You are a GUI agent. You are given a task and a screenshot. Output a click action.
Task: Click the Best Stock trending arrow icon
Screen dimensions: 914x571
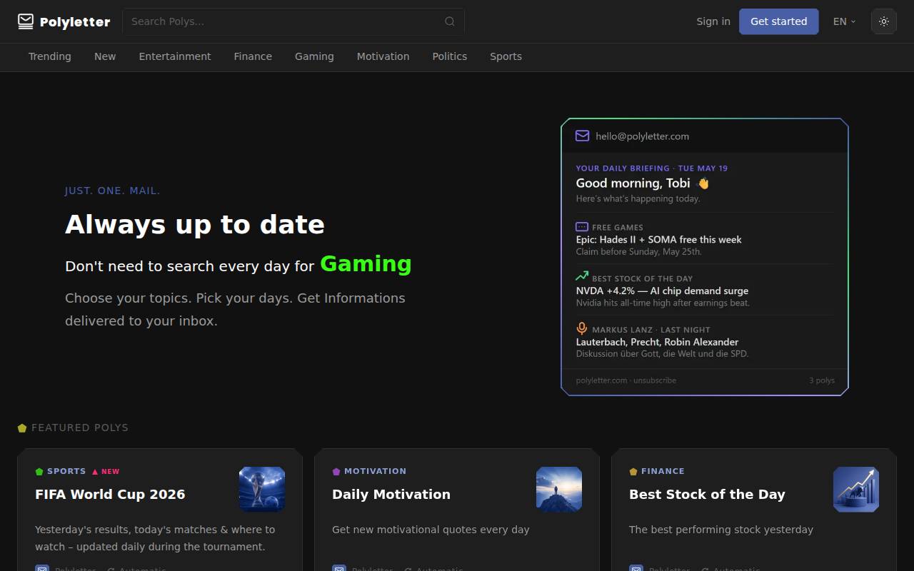pyautogui.click(x=582, y=276)
